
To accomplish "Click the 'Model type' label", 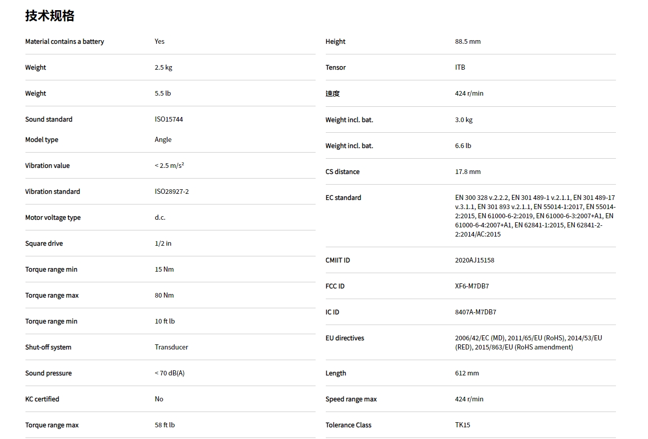I will point(42,140).
